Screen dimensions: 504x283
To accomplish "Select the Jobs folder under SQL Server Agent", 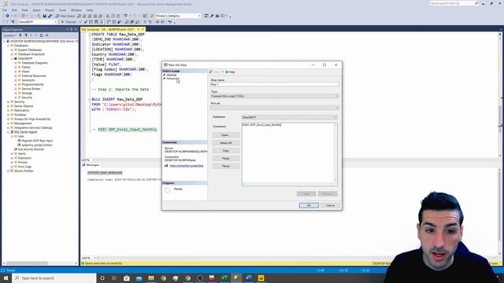I will click(x=21, y=136).
